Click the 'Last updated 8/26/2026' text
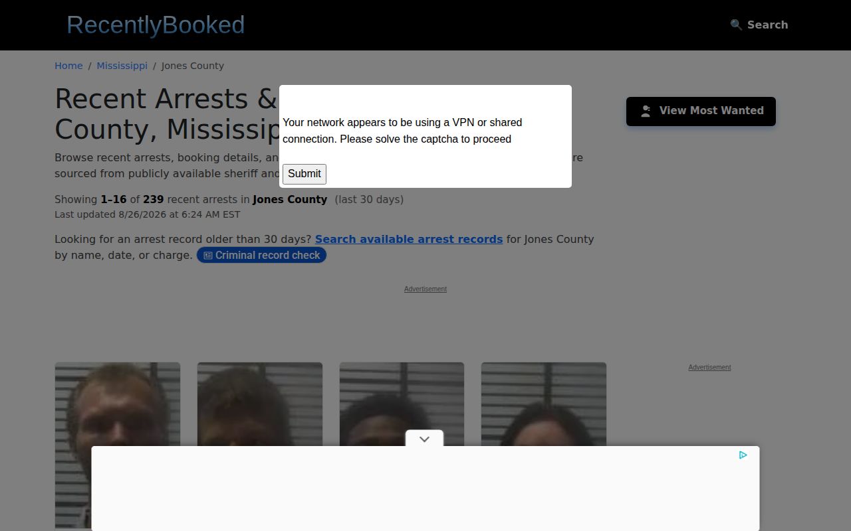851x531 pixels. (148, 214)
